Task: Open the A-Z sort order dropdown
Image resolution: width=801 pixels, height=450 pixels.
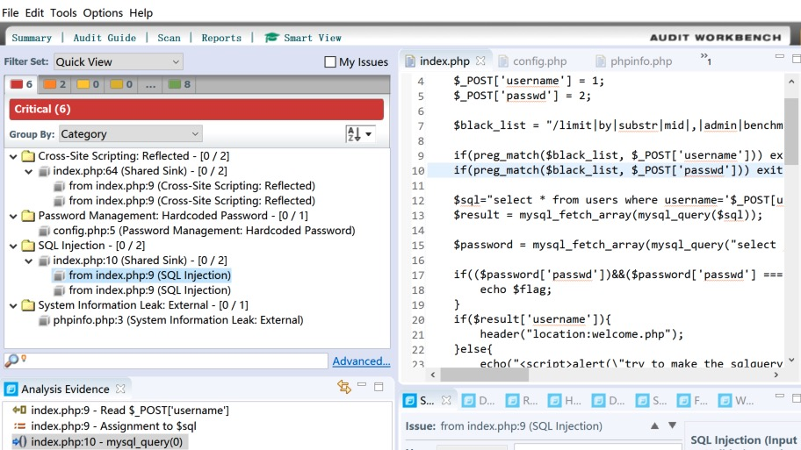Action: (x=360, y=134)
